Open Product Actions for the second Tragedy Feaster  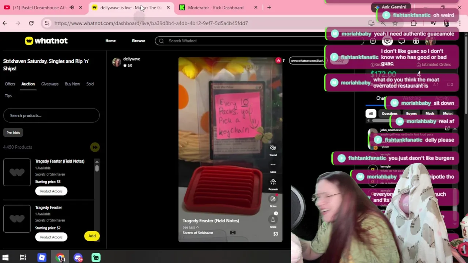pyautogui.click(x=51, y=237)
